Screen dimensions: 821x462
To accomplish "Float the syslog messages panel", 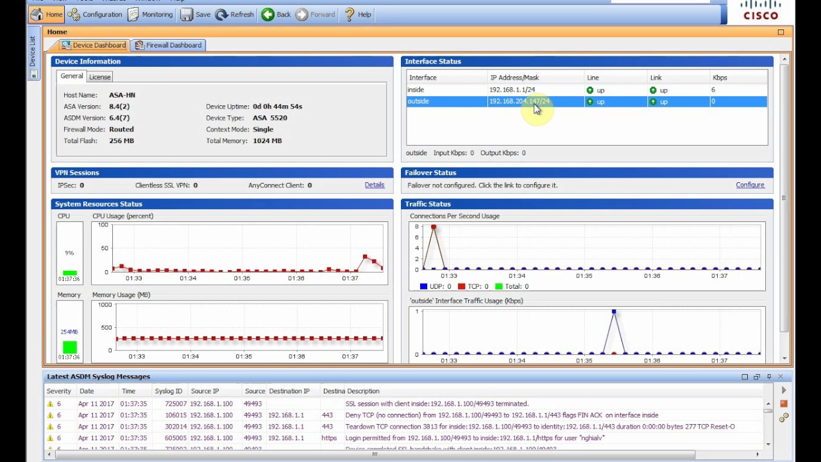I will tap(757, 377).
